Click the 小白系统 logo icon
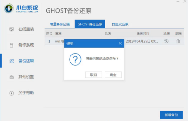 9,8
